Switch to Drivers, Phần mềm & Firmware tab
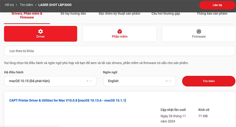Screen dimensions: 236x127 pyautogui.click(x=27, y=16)
